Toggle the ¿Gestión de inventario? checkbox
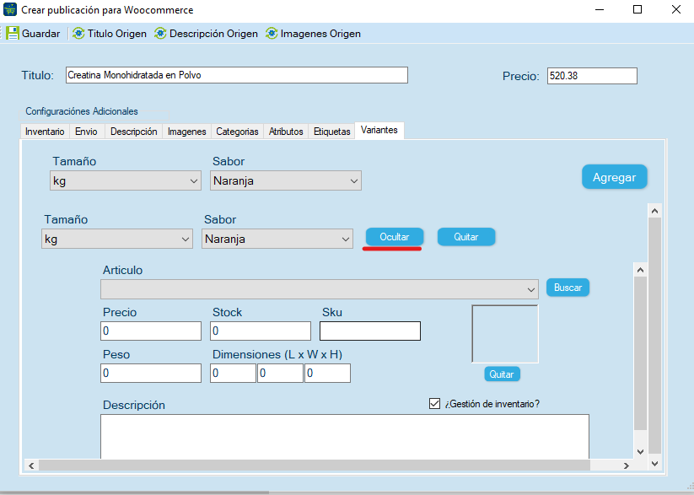 pos(434,404)
